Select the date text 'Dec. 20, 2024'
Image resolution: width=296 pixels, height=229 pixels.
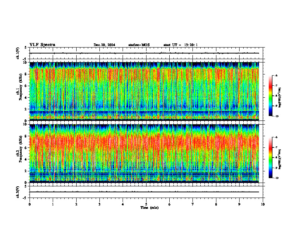pos(104,45)
